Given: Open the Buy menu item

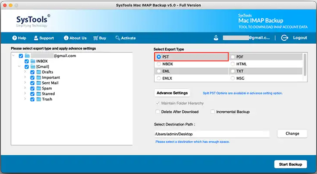Looking at the screenshot, I should (99, 38).
